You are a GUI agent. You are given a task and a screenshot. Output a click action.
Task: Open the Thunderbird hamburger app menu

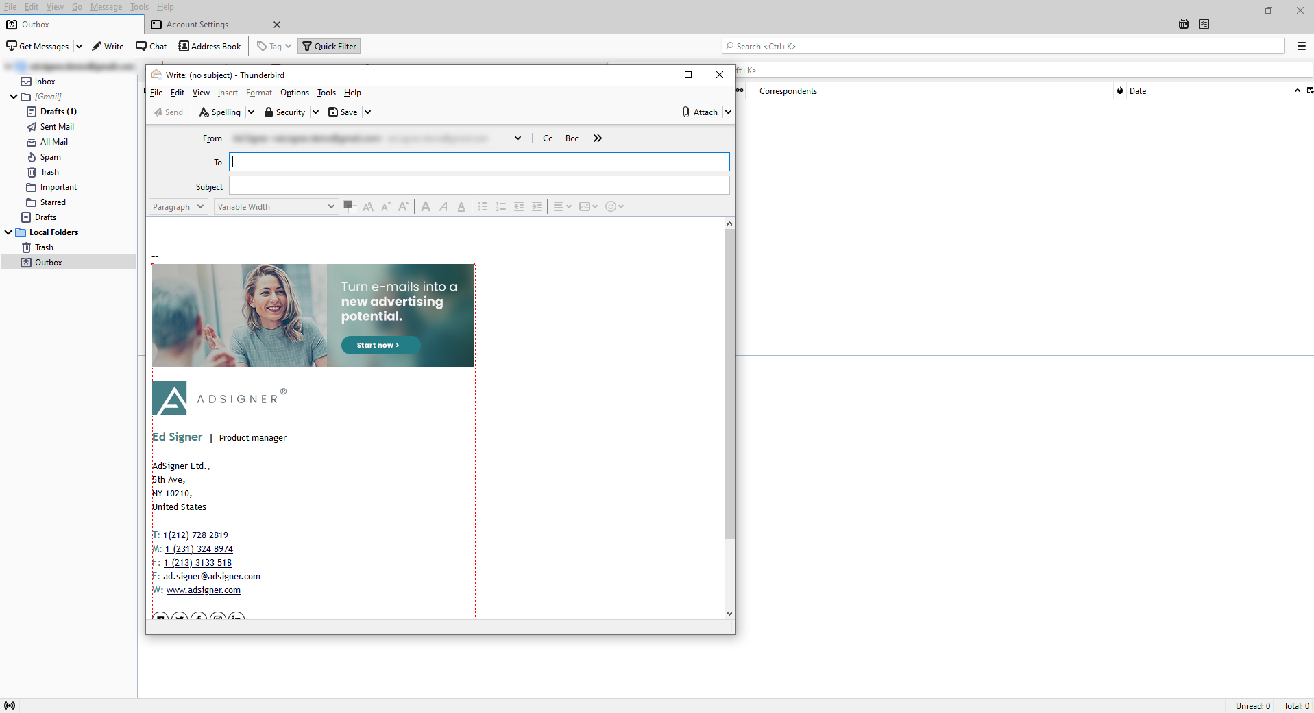click(x=1301, y=46)
